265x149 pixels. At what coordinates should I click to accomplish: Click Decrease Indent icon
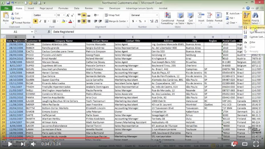pyautogui.click(x=95, y=21)
